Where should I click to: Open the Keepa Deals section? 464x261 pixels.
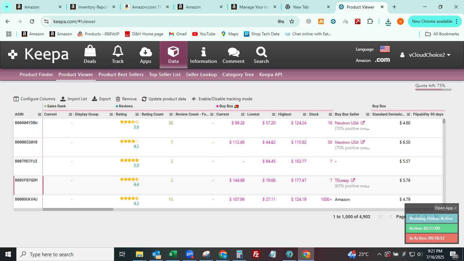pyautogui.click(x=90, y=55)
